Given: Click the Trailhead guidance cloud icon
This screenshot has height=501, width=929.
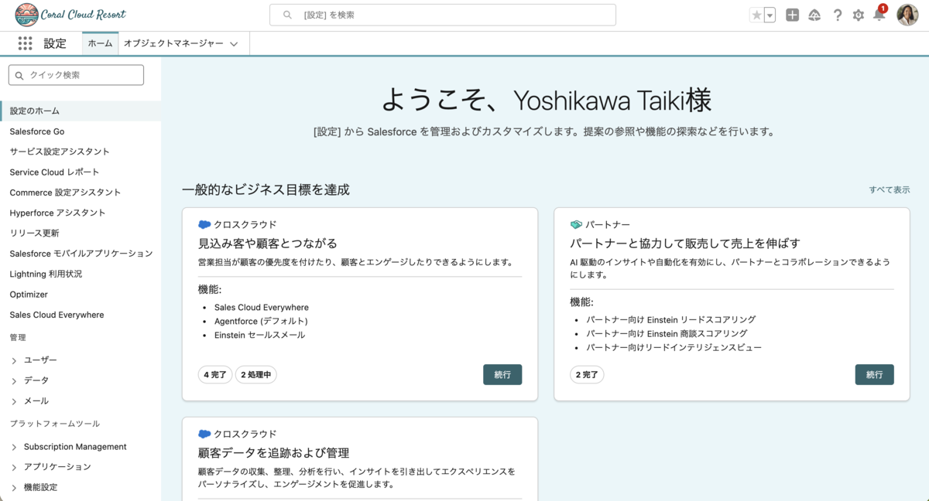Looking at the screenshot, I should (x=814, y=15).
